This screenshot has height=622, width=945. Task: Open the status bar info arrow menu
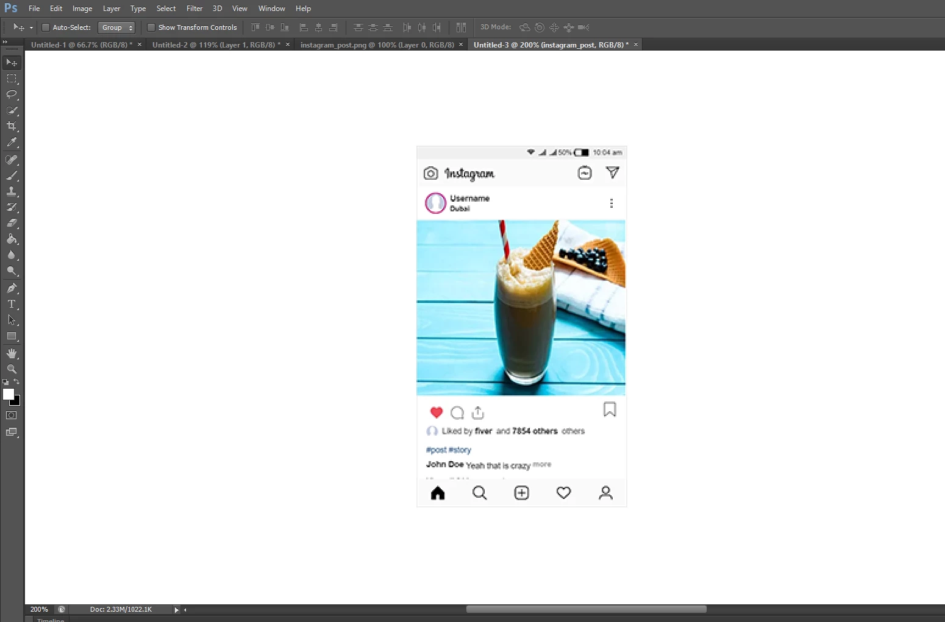click(176, 610)
